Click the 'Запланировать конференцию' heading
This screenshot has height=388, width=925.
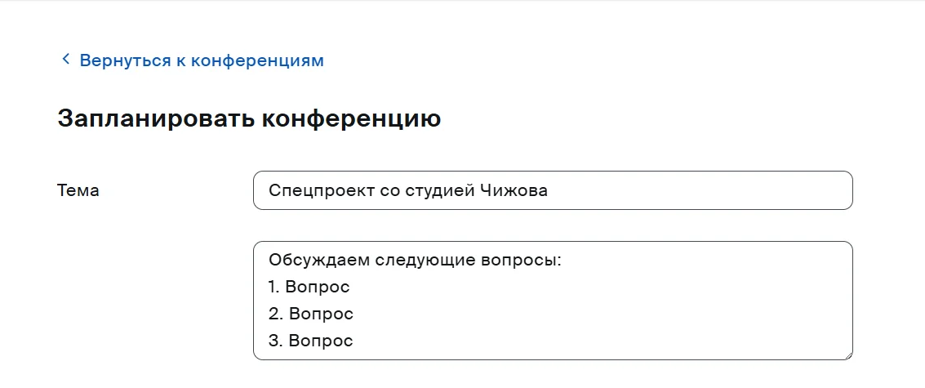coord(249,118)
